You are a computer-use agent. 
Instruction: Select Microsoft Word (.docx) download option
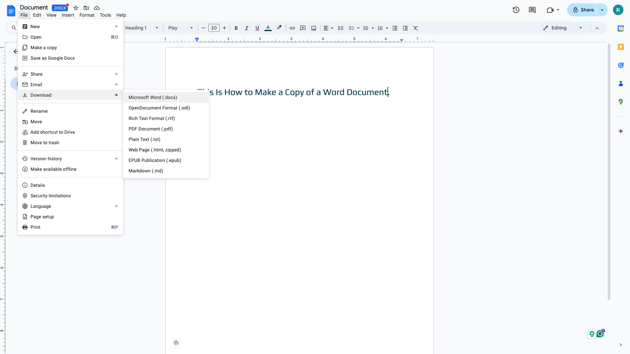166,97
